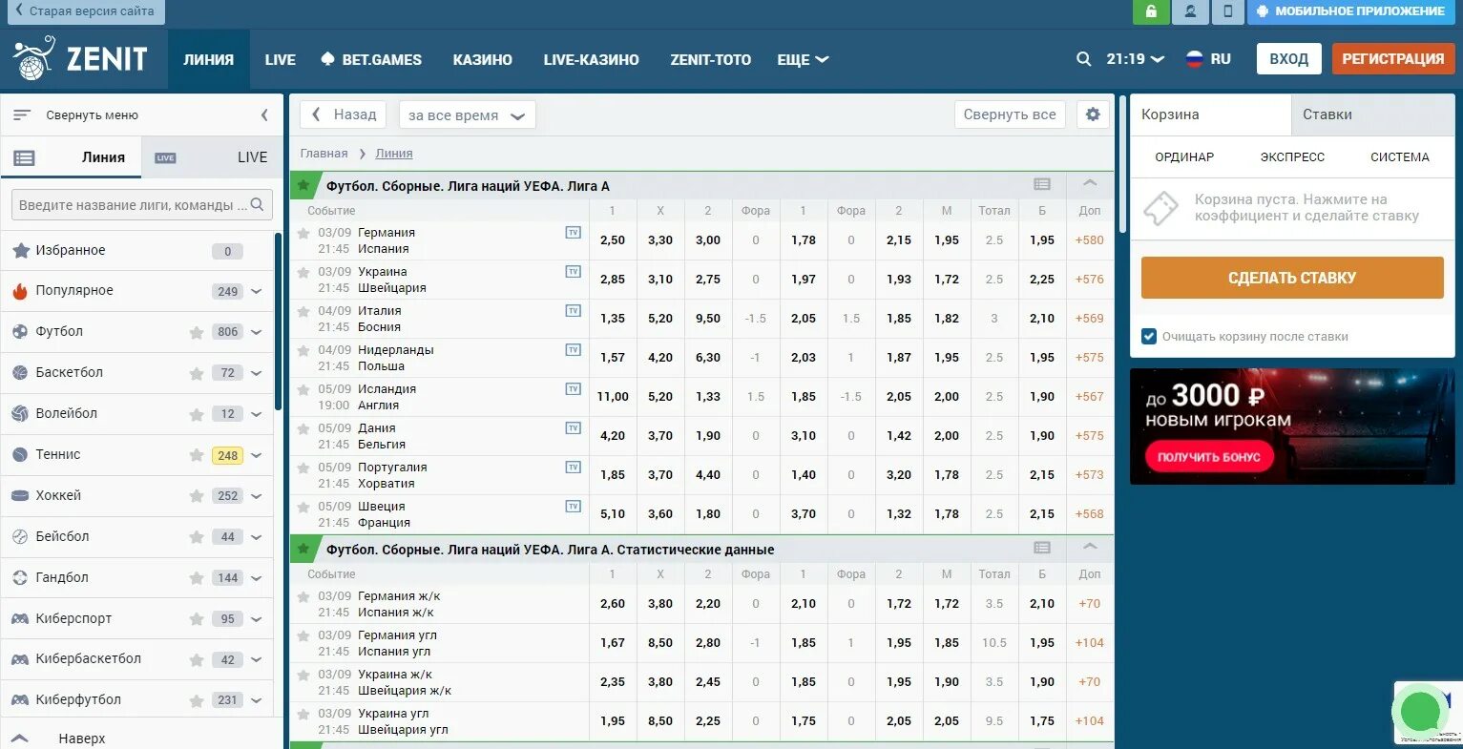1463x749 pixels.
Task: Toggle Очищать корзину после ставки checkbox
Action: click(x=1149, y=336)
